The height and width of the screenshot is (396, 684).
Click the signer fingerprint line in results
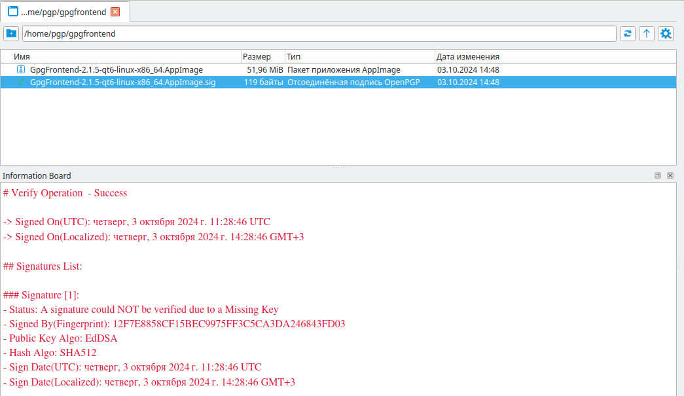174,324
